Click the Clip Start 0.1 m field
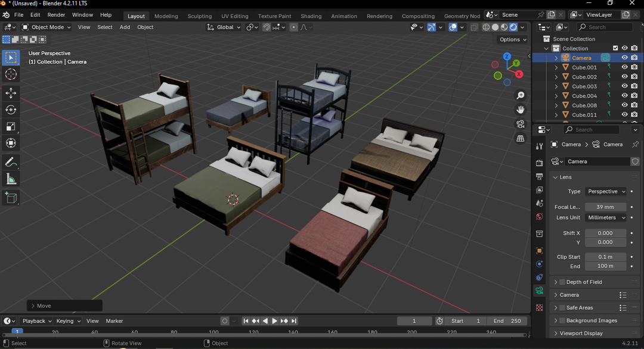This screenshot has width=644, height=349. (605, 257)
